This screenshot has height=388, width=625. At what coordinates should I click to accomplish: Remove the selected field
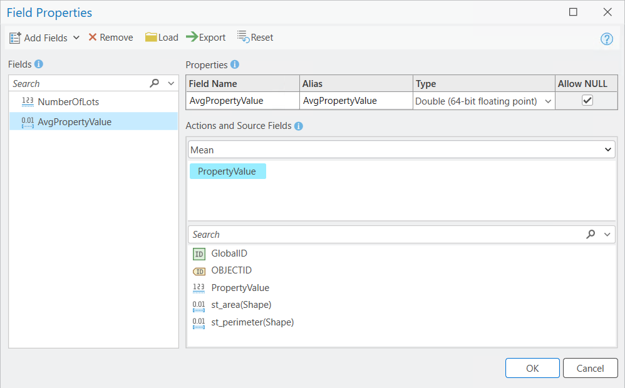[111, 38]
